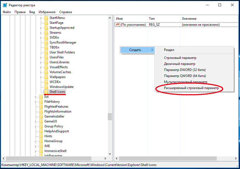Image resolution: width=240 pixels, height=169 pixels.
Task: Click the ab string icon of default value
Action: (118, 25)
